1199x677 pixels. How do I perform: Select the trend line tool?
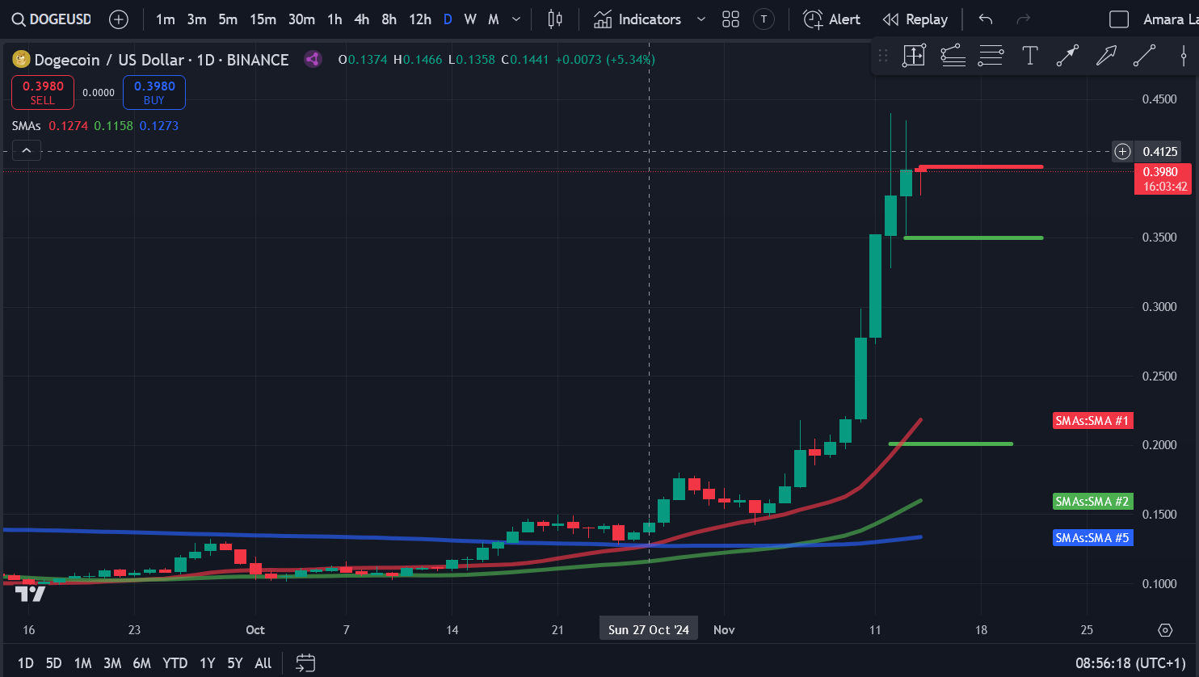(1144, 56)
